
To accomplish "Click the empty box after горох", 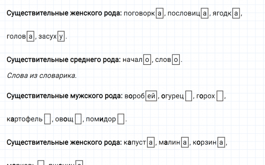I will 220,96.
